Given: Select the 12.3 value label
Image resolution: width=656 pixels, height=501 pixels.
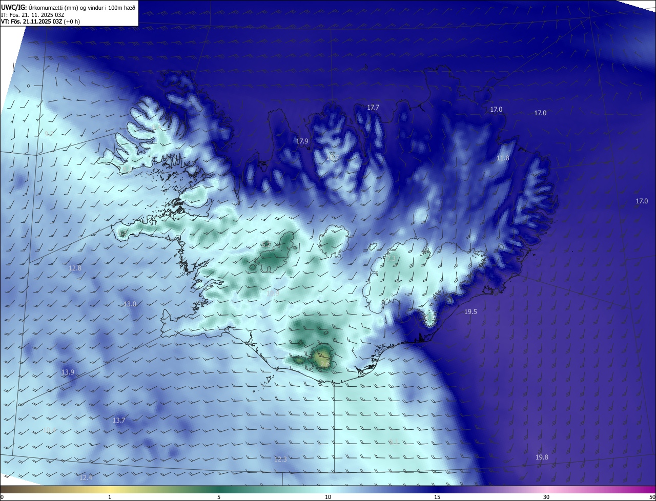Looking at the screenshot, I should [280, 459].
